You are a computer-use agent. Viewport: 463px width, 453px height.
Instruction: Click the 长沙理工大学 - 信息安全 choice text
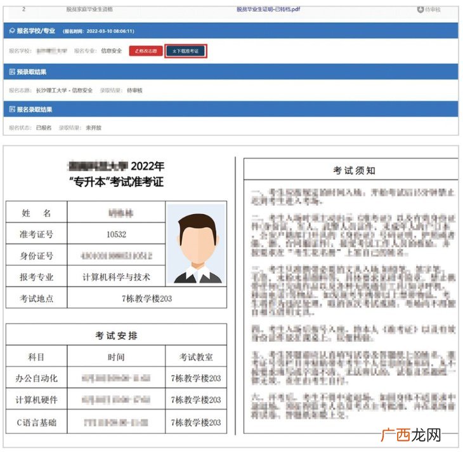click(x=64, y=90)
